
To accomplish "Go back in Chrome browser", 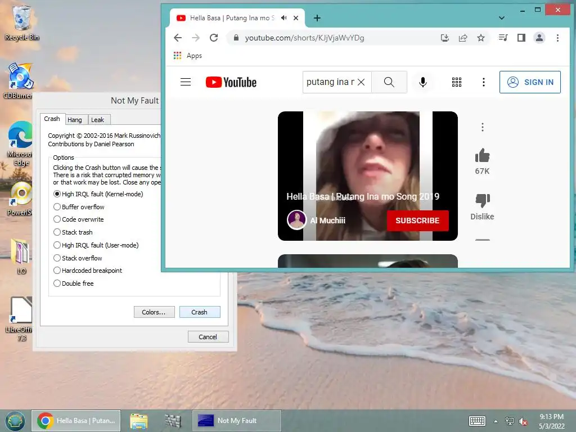I will coord(178,38).
